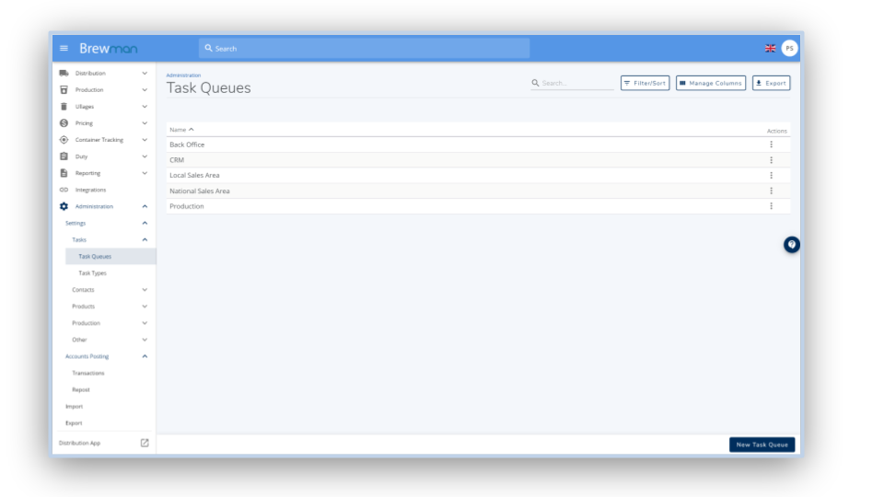
Task: Open the floating help question mark button
Action: point(792,245)
